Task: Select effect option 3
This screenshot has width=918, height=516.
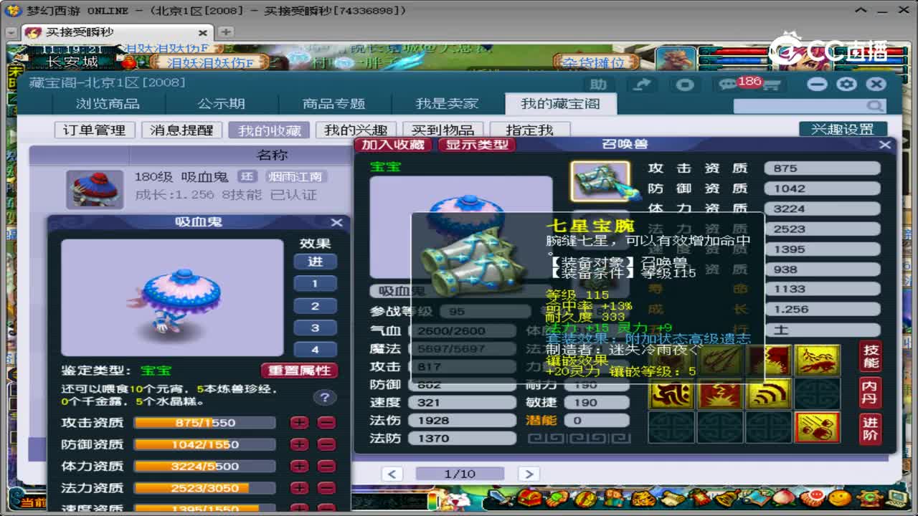Action: pyautogui.click(x=315, y=328)
